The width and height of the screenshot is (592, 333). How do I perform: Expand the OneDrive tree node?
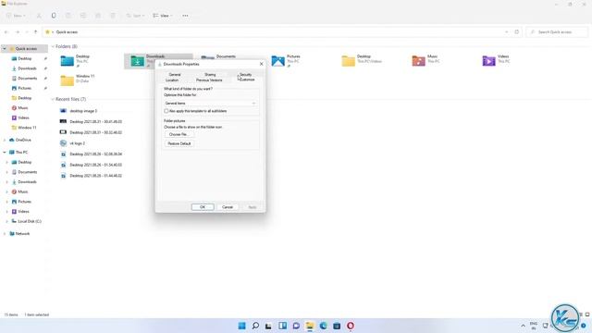click(x=5, y=140)
